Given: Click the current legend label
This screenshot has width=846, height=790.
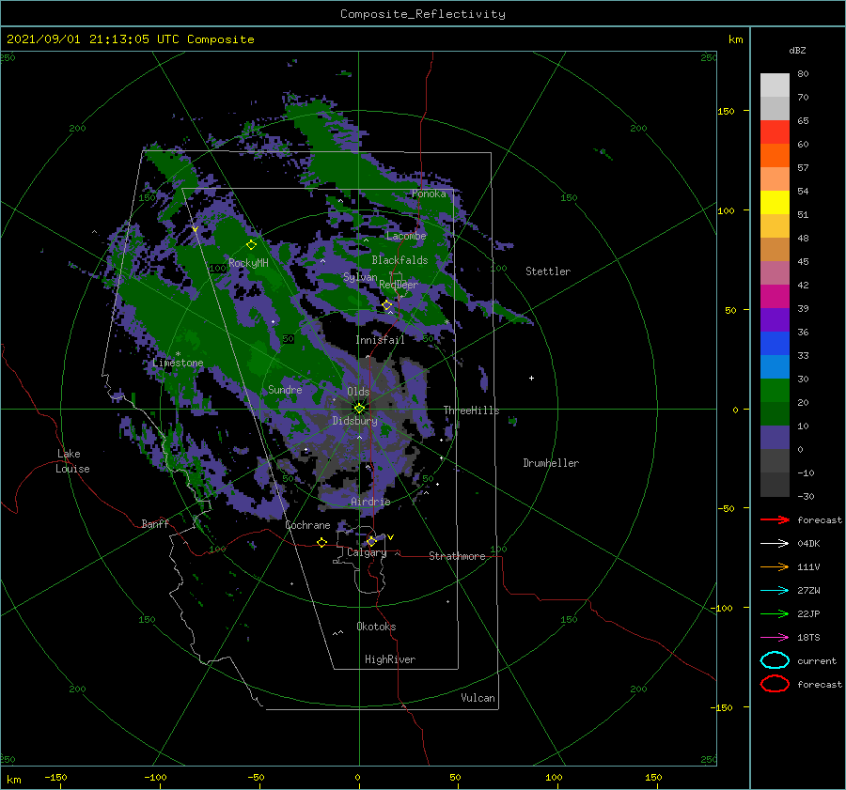Looking at the screenshot, I should [816, 660].
